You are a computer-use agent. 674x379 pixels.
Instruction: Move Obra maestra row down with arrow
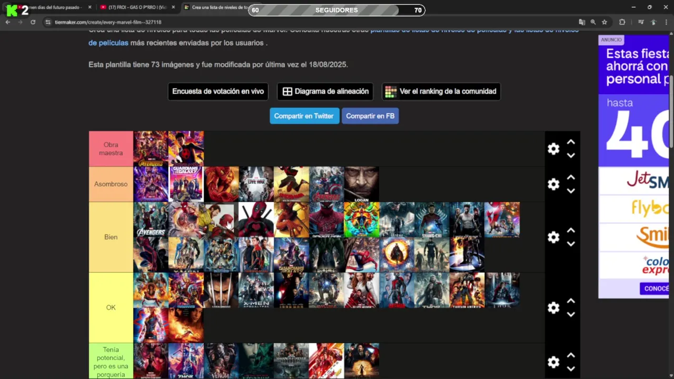[x=571, y=155]
